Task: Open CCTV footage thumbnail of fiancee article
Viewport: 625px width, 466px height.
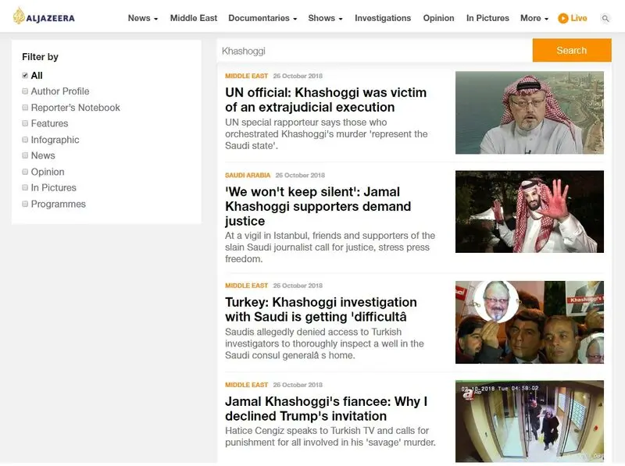Action: [x=530, y=422]
